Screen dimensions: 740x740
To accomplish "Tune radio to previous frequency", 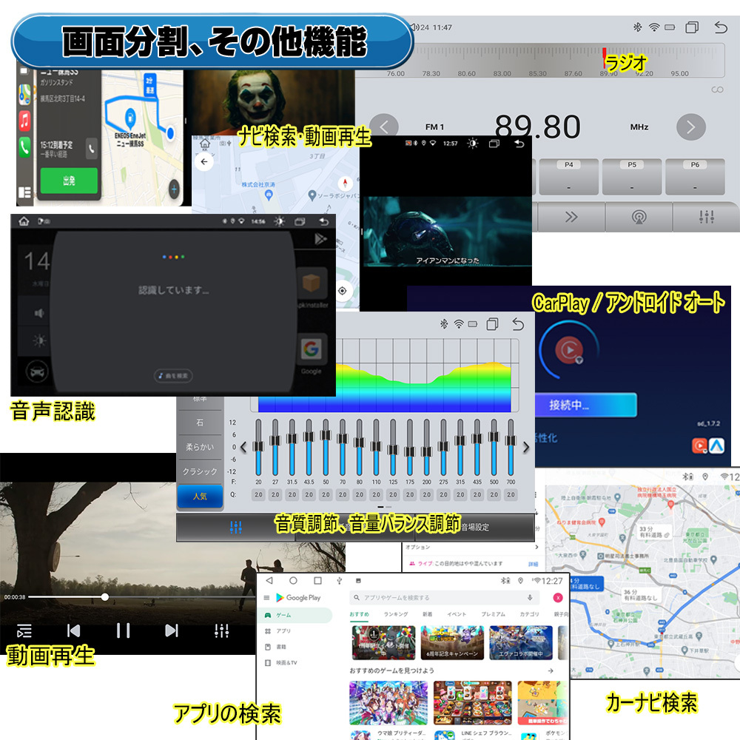I will (383, 127).
